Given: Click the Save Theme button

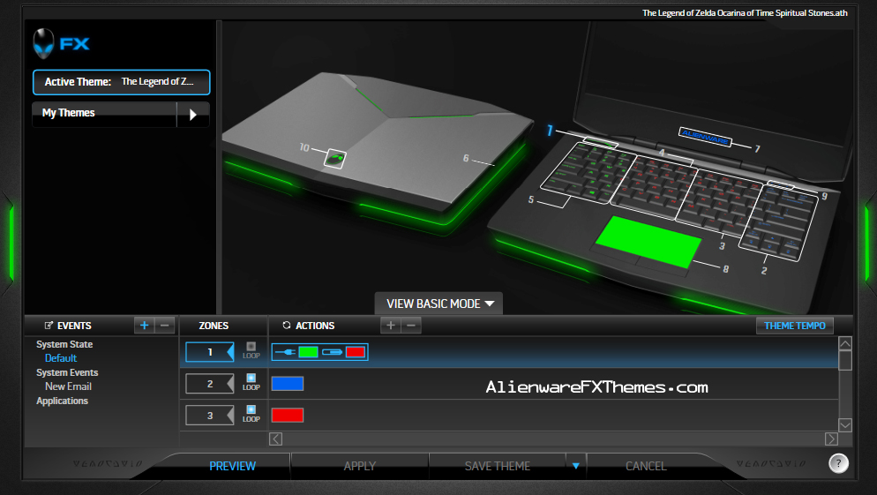Looking at the screenshot, I should [498, 466].
